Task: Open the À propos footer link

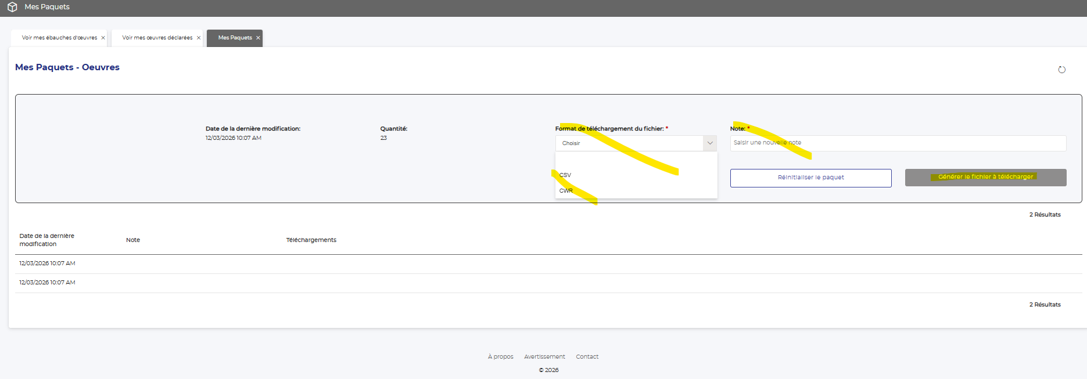Action: click(x=500, y=356)
